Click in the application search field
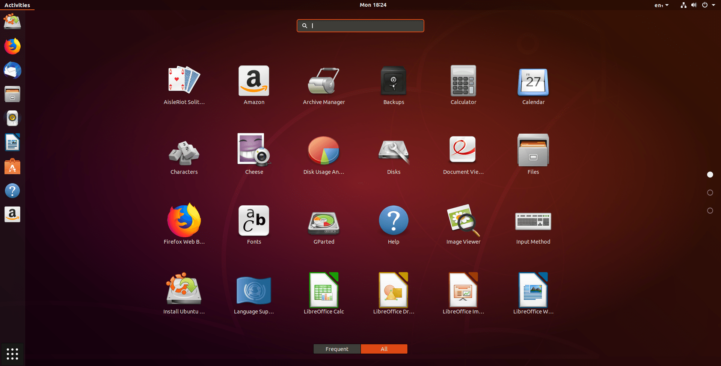 point(360,26)
